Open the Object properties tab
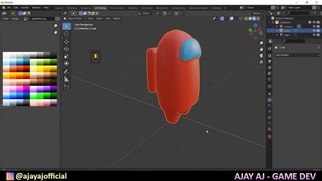The height and width of the screenshot is (181, 322). tap(270, 94)
